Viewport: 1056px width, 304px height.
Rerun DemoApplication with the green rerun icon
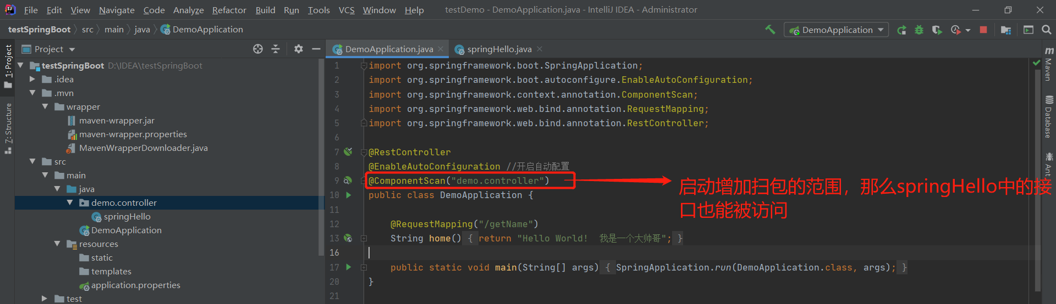click(x=901, y=30)
